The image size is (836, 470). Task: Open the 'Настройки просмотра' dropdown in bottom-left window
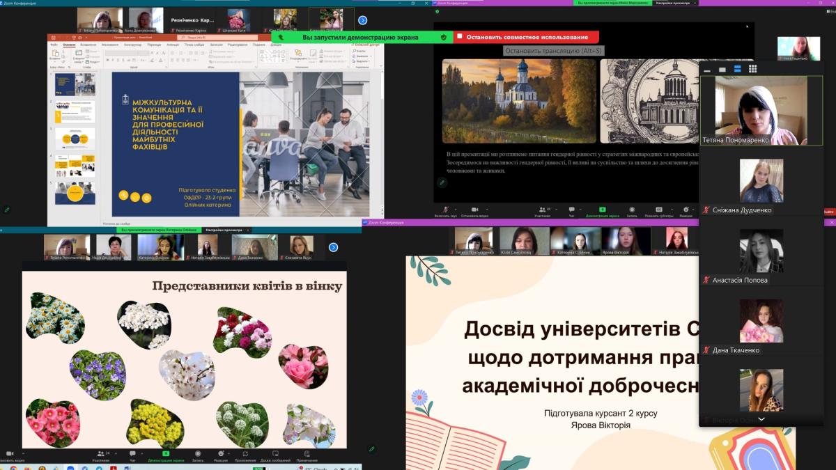[x=228, y=230]
